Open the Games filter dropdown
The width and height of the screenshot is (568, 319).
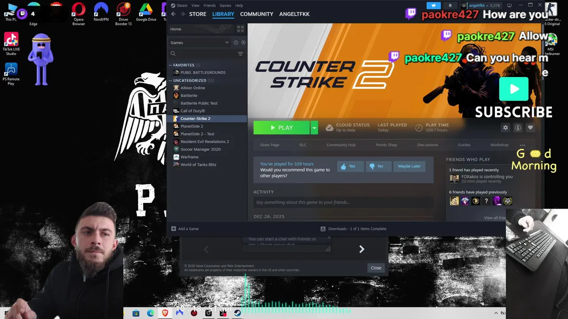(199, 43)
